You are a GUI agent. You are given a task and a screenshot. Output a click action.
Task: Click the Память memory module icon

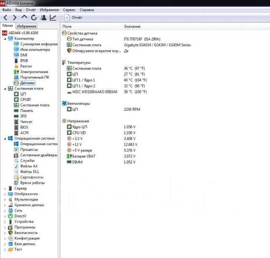(16, 111)
